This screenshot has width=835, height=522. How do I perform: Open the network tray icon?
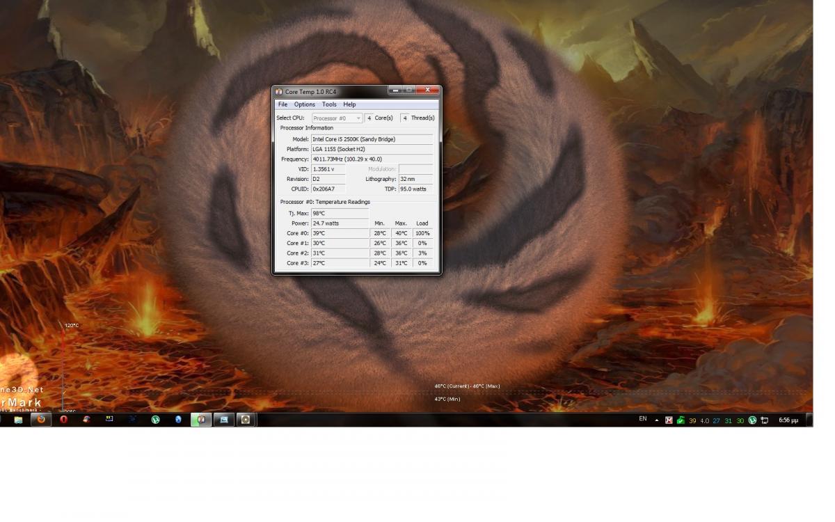(x=764, y=420)
